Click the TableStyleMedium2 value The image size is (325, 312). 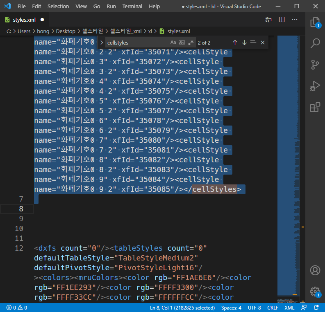156,258
